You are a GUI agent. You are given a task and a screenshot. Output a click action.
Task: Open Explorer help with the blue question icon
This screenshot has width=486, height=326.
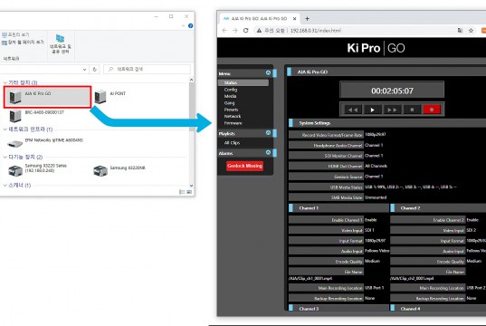coord(191,25)
